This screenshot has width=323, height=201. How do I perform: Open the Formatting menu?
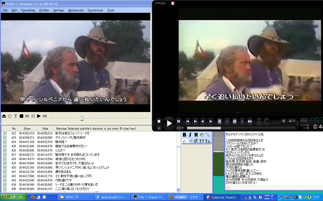(28, 10)
